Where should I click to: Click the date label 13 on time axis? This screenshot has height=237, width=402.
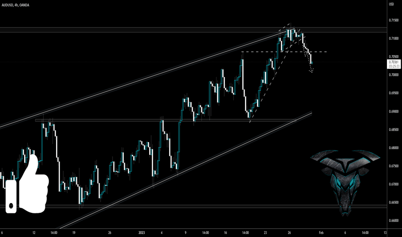pos(385,233)
